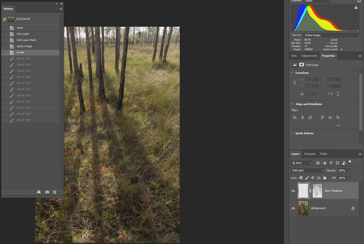
Task: Select pixel layer icon in Properties
Action: pos(295,64)
